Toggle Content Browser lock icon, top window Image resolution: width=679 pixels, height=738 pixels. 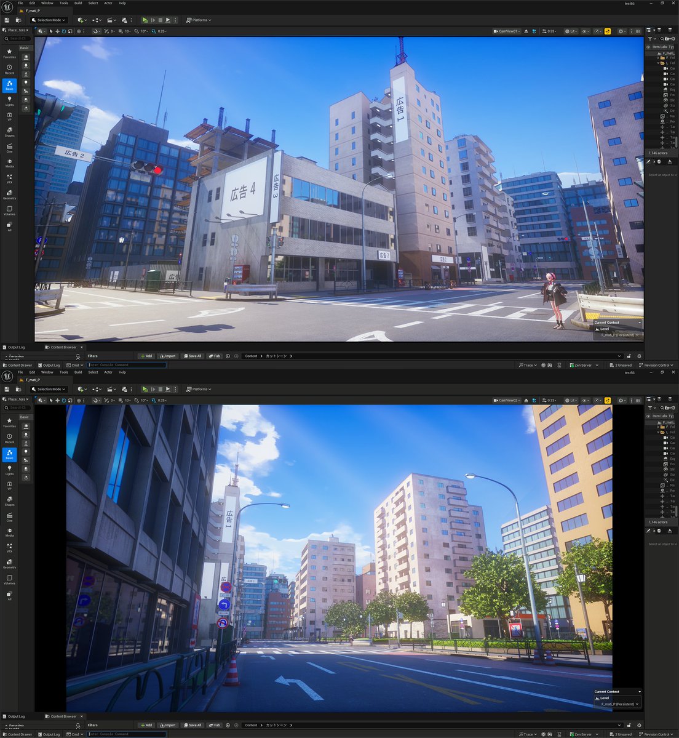[x=629, y=356]
